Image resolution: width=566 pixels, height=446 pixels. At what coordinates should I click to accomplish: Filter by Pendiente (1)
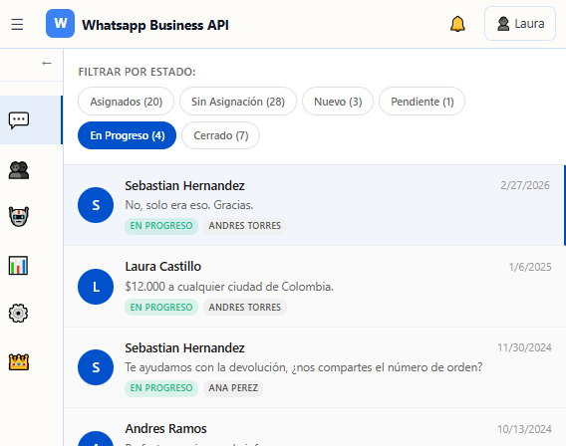422,102
